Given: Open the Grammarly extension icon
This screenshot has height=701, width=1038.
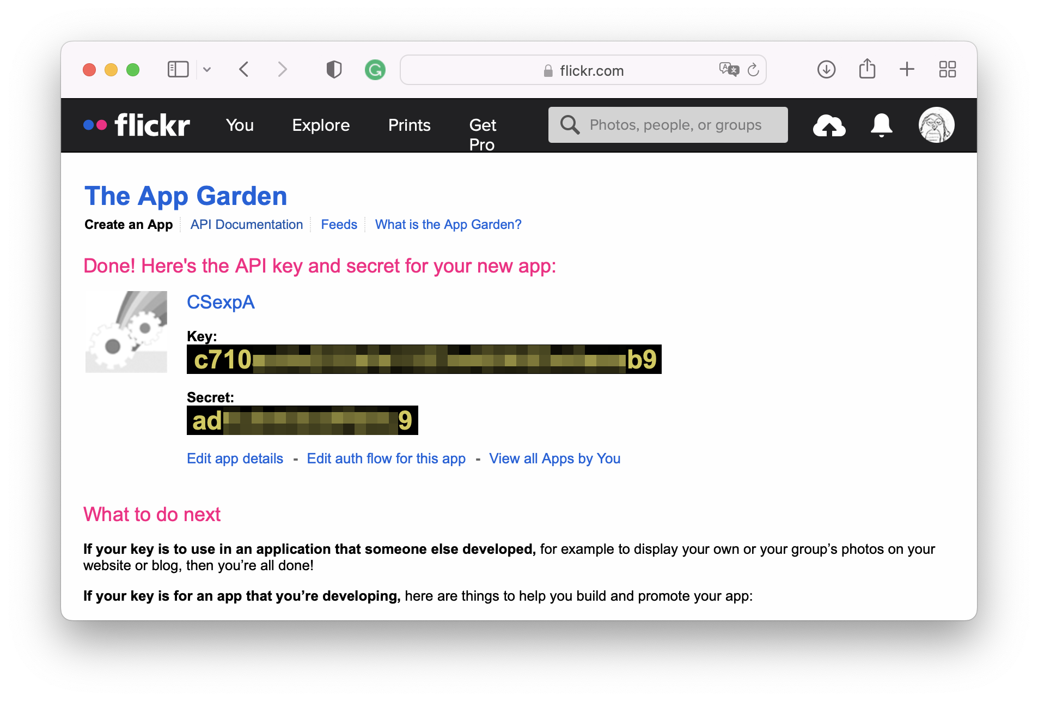Looking at the screenshot, I should click(375, 70).
